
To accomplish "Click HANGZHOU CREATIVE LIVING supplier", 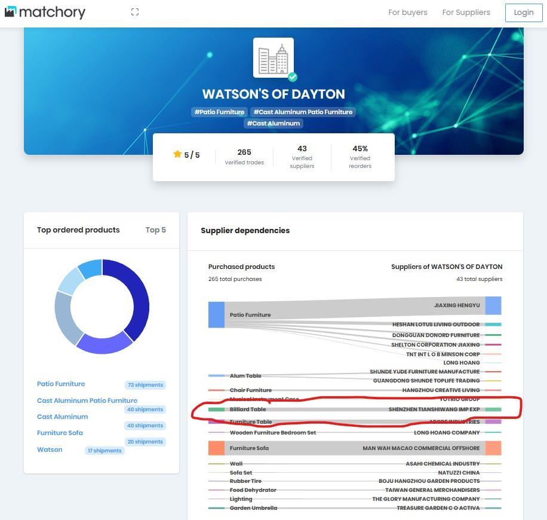I will click(x=441, y=390).
